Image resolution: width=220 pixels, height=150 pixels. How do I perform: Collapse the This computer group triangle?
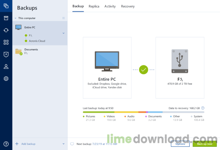click(x=15, y=18)
